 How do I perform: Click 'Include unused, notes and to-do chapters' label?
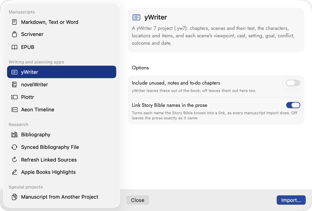tap(176, 83)
